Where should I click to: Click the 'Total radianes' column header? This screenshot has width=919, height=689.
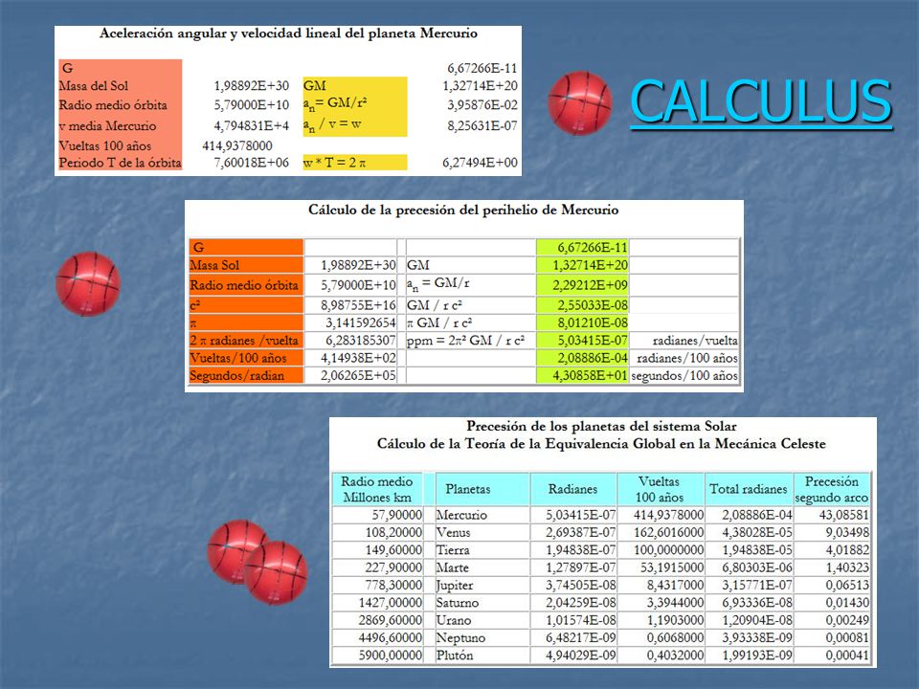(748, 489)
